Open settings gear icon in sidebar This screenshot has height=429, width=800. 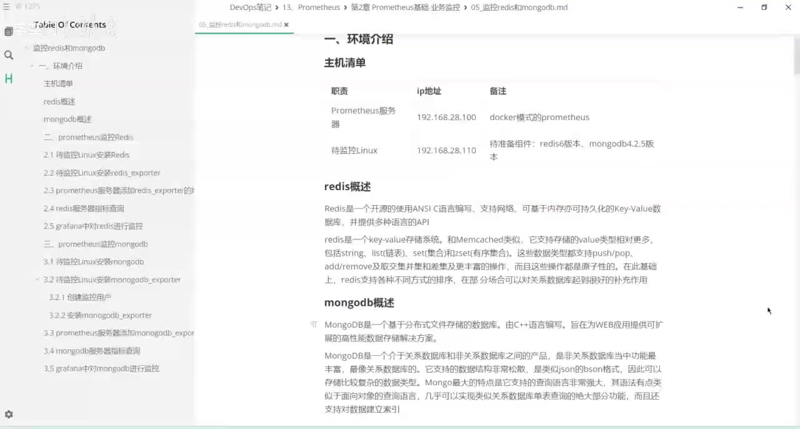point(9,414)
